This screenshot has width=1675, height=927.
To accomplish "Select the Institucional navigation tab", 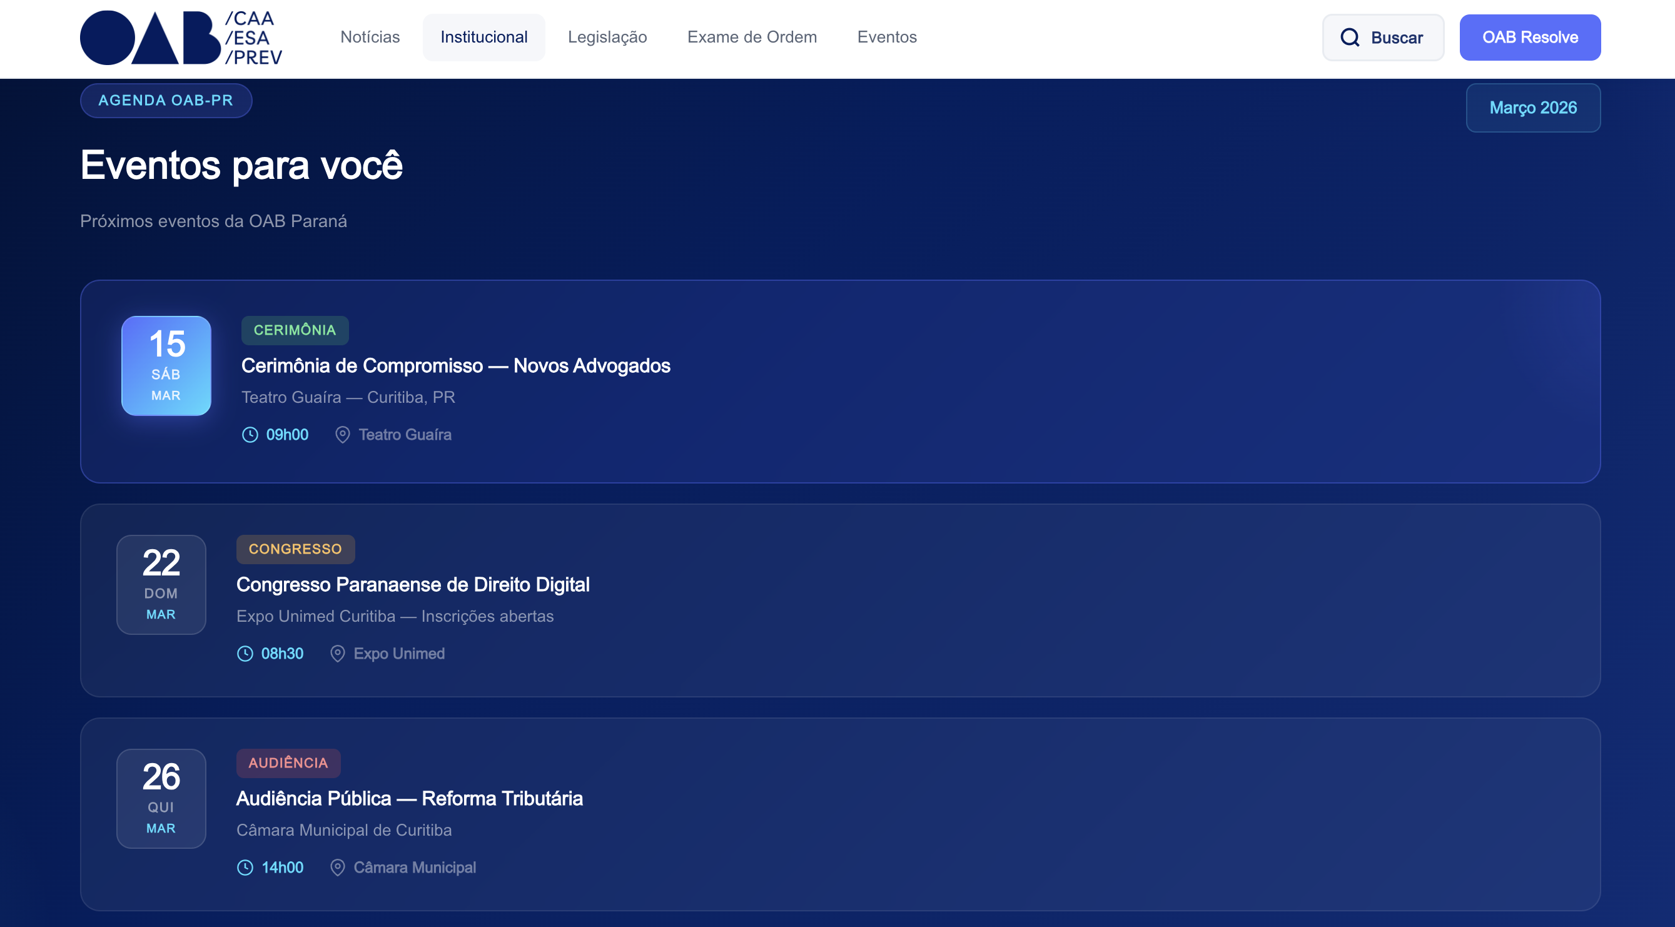I will click(x=483, y=37).
